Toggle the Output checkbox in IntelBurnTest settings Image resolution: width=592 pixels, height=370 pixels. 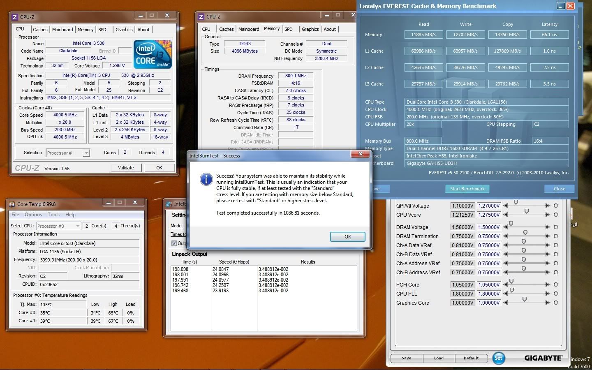coord(174,243)
